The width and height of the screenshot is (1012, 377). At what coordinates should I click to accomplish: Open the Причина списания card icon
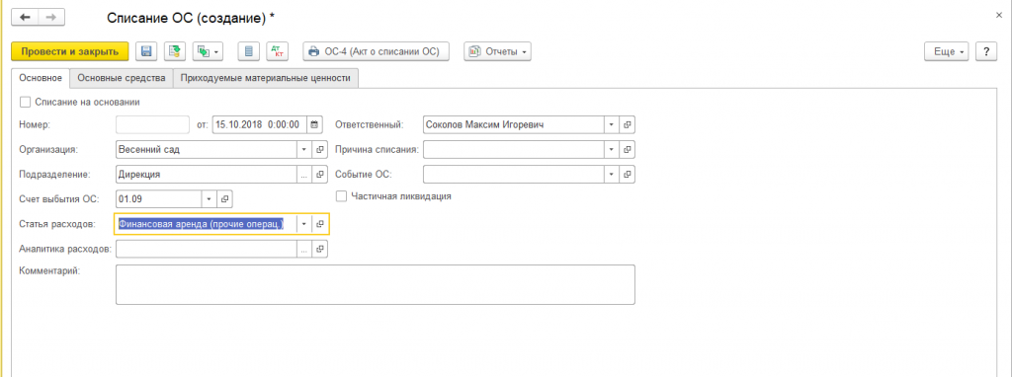[628, 149]
